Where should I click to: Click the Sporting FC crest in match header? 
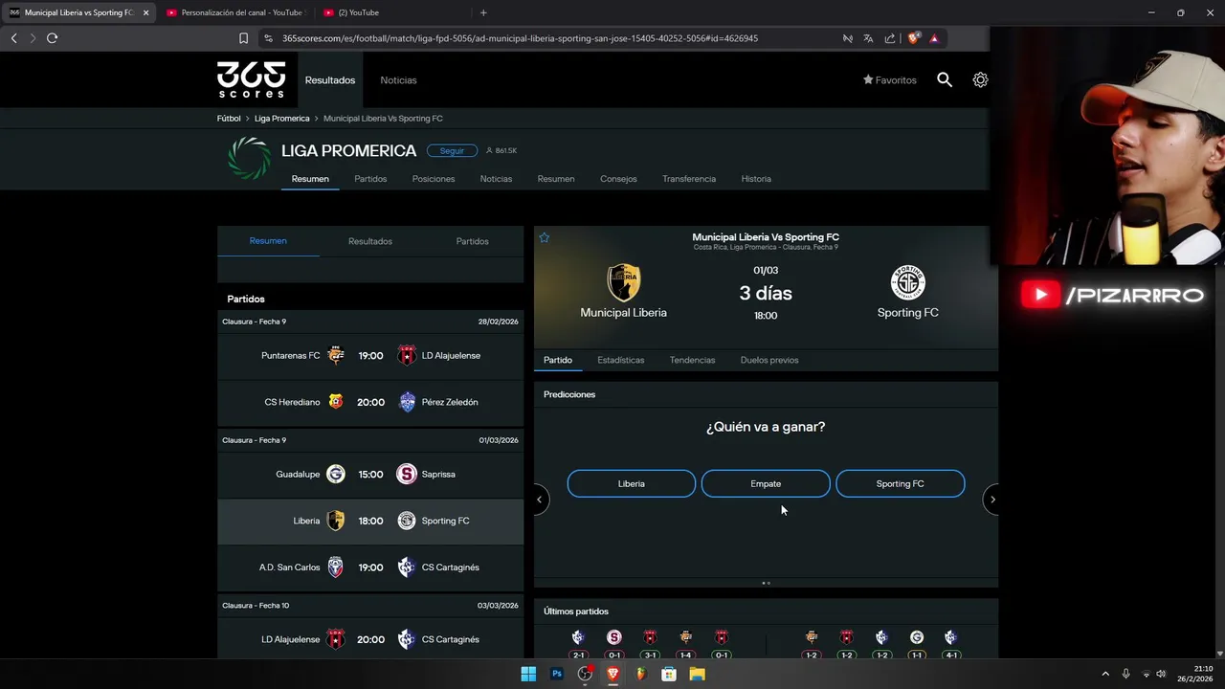pyautogui.click(x=908, y=282)
